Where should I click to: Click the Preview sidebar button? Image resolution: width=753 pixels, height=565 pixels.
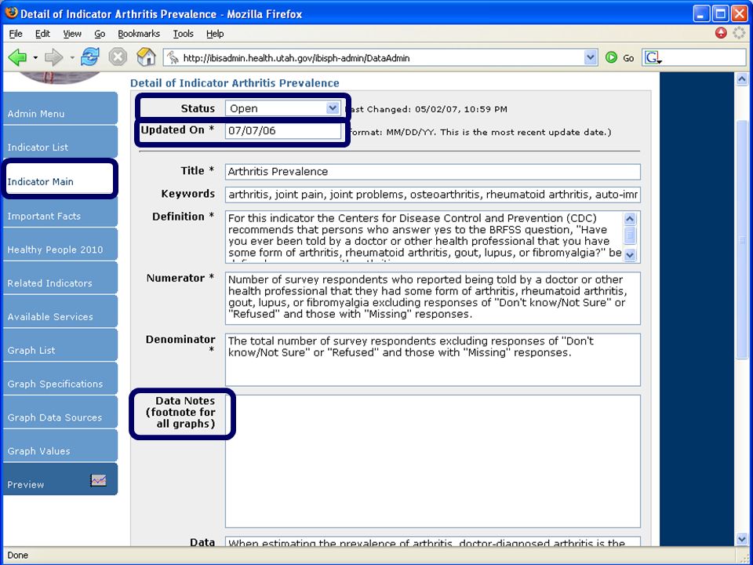click(60, 479)
